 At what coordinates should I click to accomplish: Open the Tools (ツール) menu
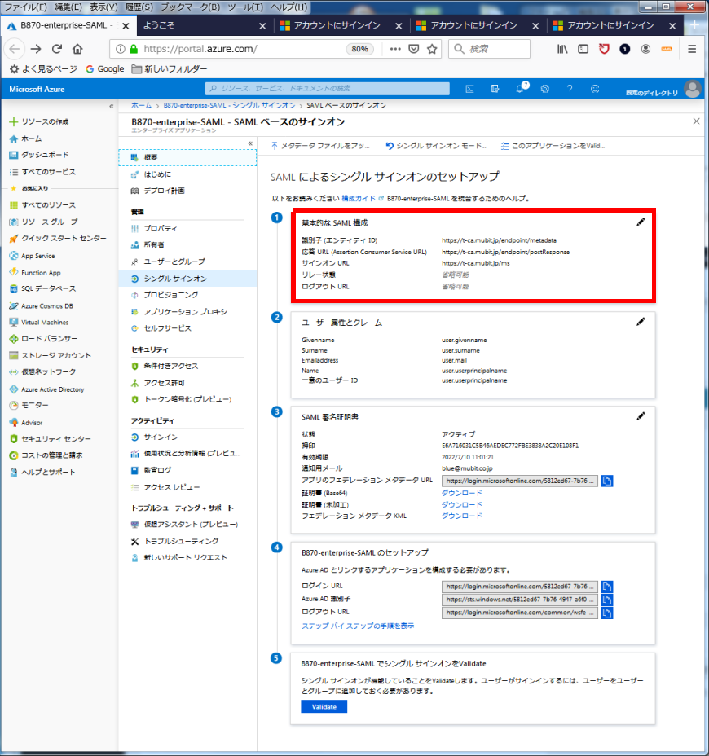point(245,7)
